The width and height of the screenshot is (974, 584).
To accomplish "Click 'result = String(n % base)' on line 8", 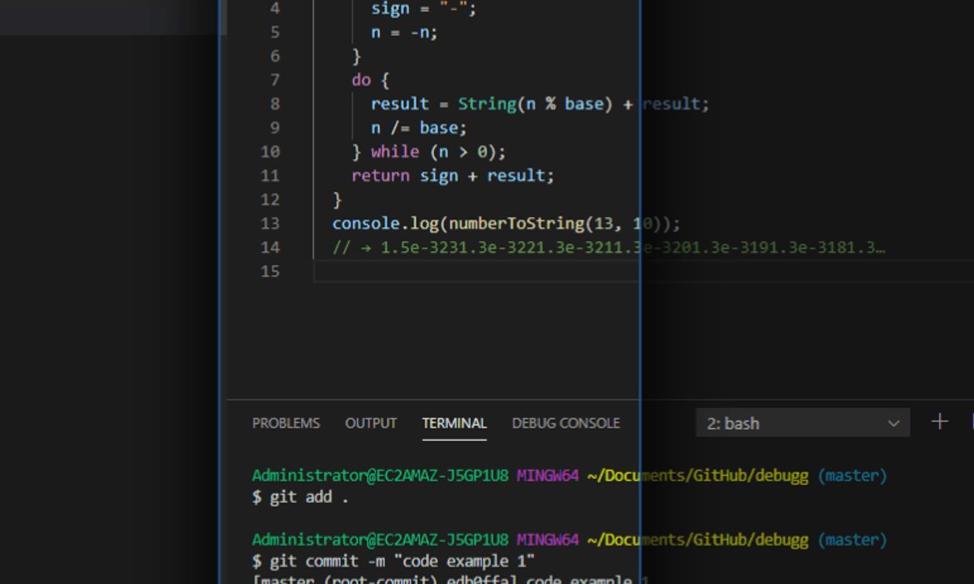I will [492, 104].
